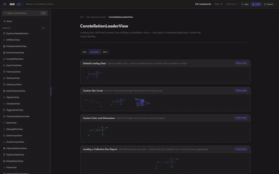Click the v1.0 version badge

(19, 4)
